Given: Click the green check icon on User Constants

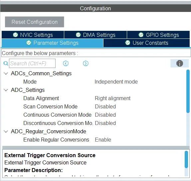Looking at the screenshot, I should pos(128,43).
